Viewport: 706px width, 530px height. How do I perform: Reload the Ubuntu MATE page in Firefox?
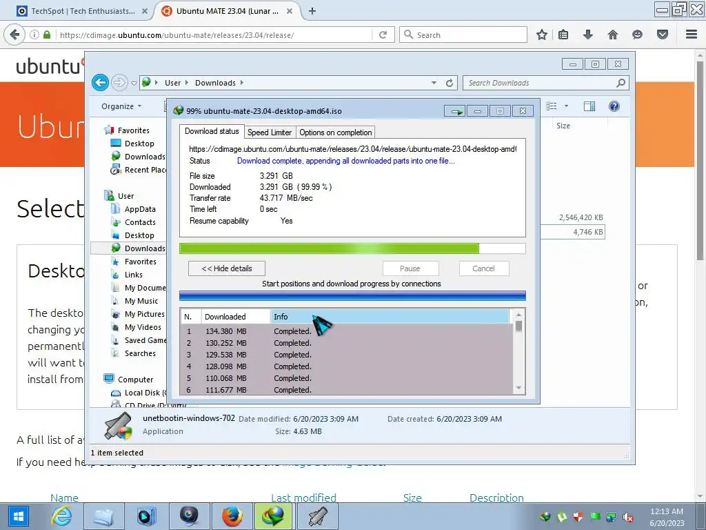(383, 35)
